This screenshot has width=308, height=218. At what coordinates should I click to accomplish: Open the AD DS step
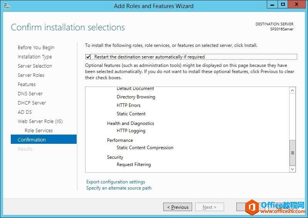click(25, 112)
